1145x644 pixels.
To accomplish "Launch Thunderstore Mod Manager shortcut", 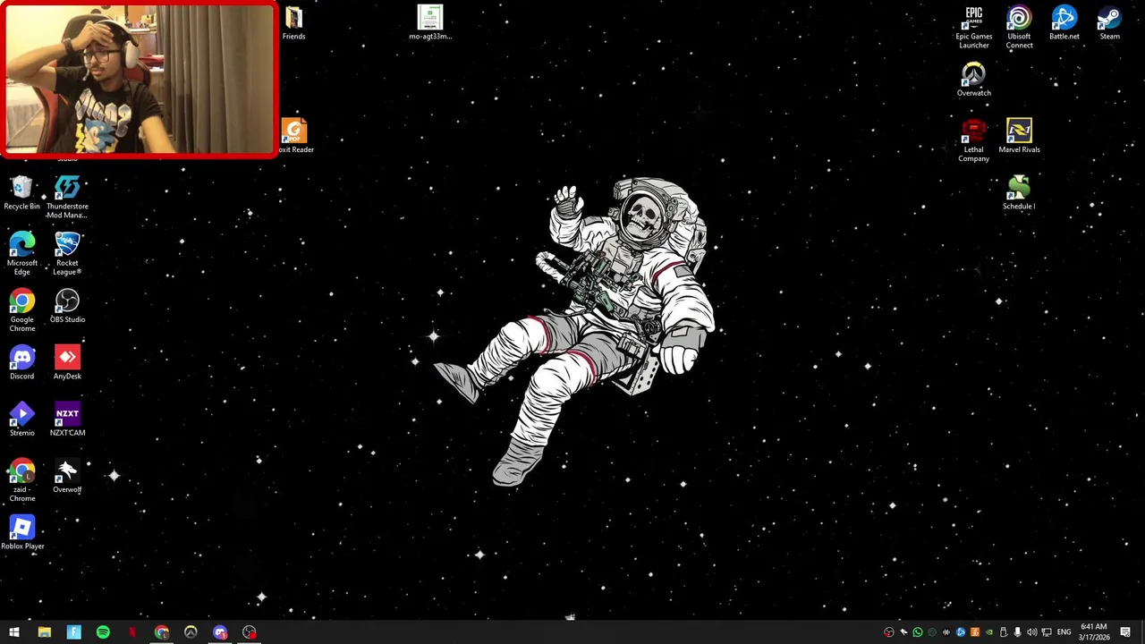I will 67,197.
